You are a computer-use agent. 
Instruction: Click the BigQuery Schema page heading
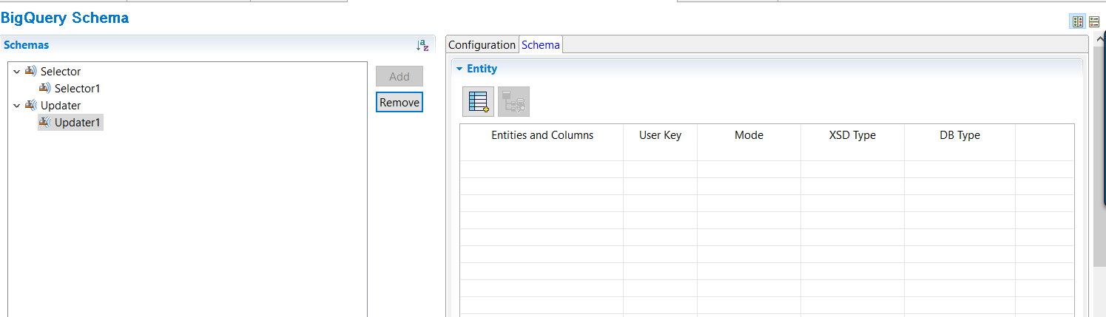coord(64,17)
